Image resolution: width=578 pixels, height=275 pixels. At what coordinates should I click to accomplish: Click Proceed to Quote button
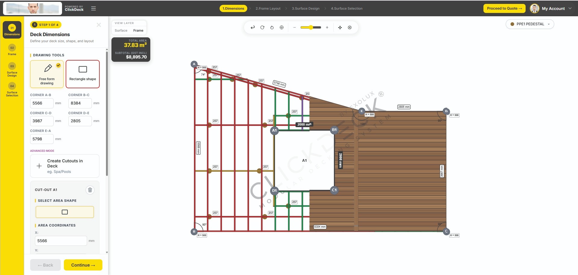[x=504, y=8]
